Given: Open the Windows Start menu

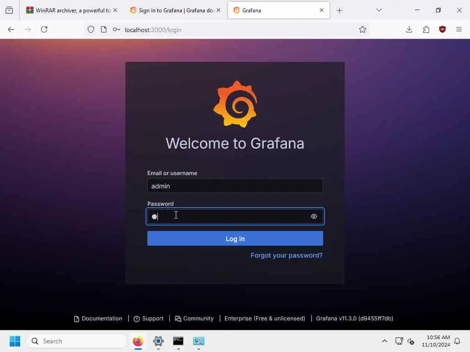Looking at the screenshot, I should point(15,341).
